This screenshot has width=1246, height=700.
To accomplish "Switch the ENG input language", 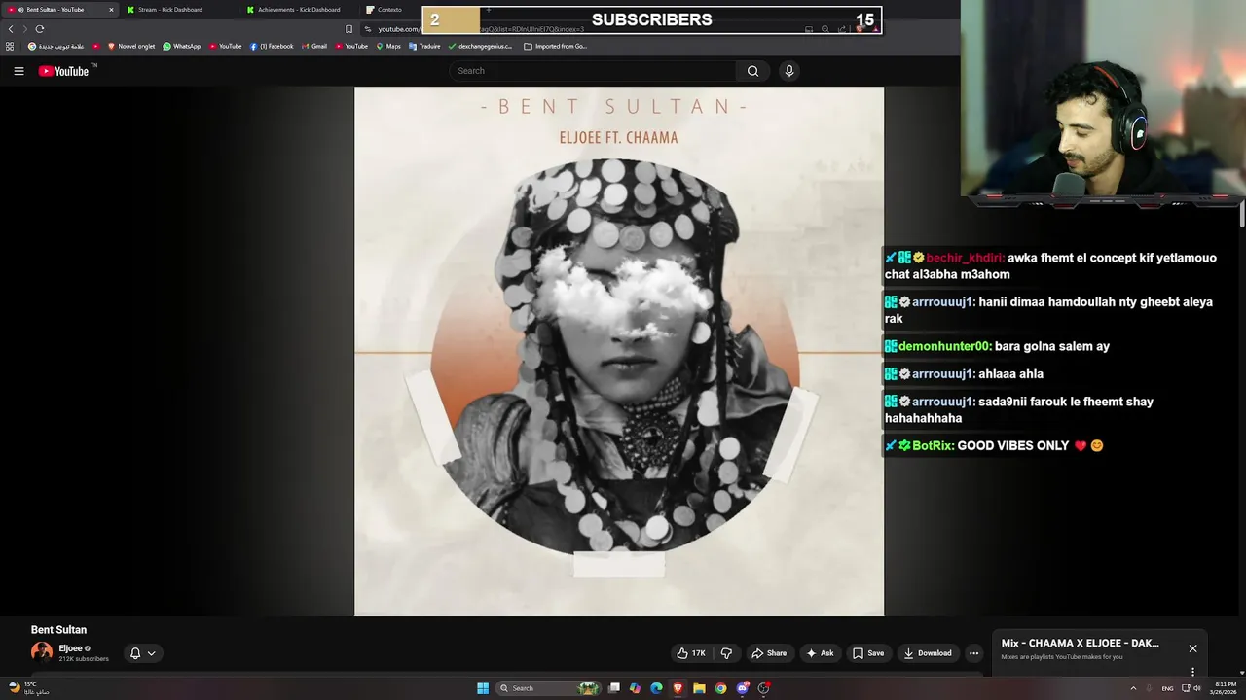I will click(1167, 688).
